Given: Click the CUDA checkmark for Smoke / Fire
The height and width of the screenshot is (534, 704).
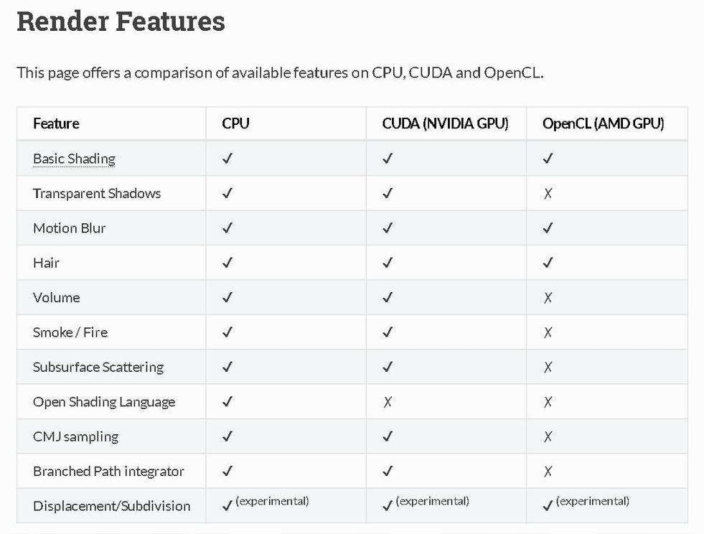Looking at the screenshot, I should pyautogui.click(x=388, y=332).
